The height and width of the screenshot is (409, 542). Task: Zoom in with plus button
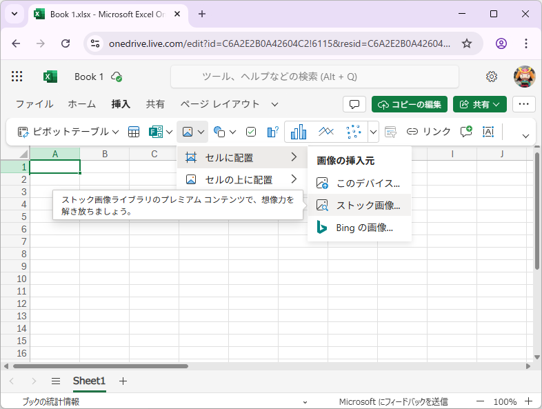tap(528, 401)
